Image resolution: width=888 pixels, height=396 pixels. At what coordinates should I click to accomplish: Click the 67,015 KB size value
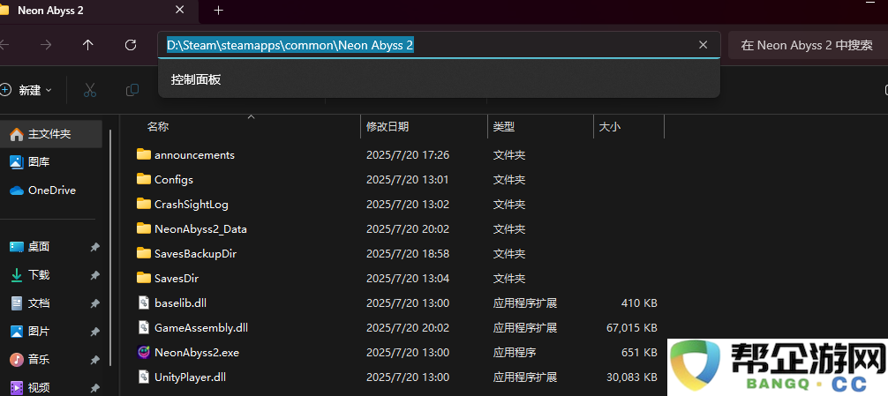pos(634,327)
